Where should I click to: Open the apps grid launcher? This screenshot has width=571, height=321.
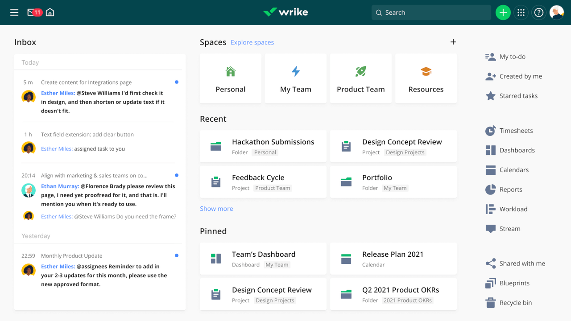521,12
